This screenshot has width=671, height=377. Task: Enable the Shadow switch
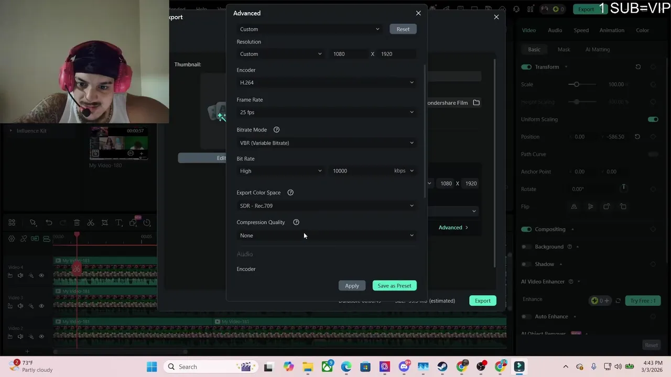pyautogui.click(x=526, y=264)
